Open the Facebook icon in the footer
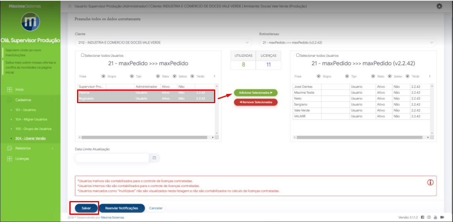The height and width of the screenshot is (222, 453). click(422, 218)
